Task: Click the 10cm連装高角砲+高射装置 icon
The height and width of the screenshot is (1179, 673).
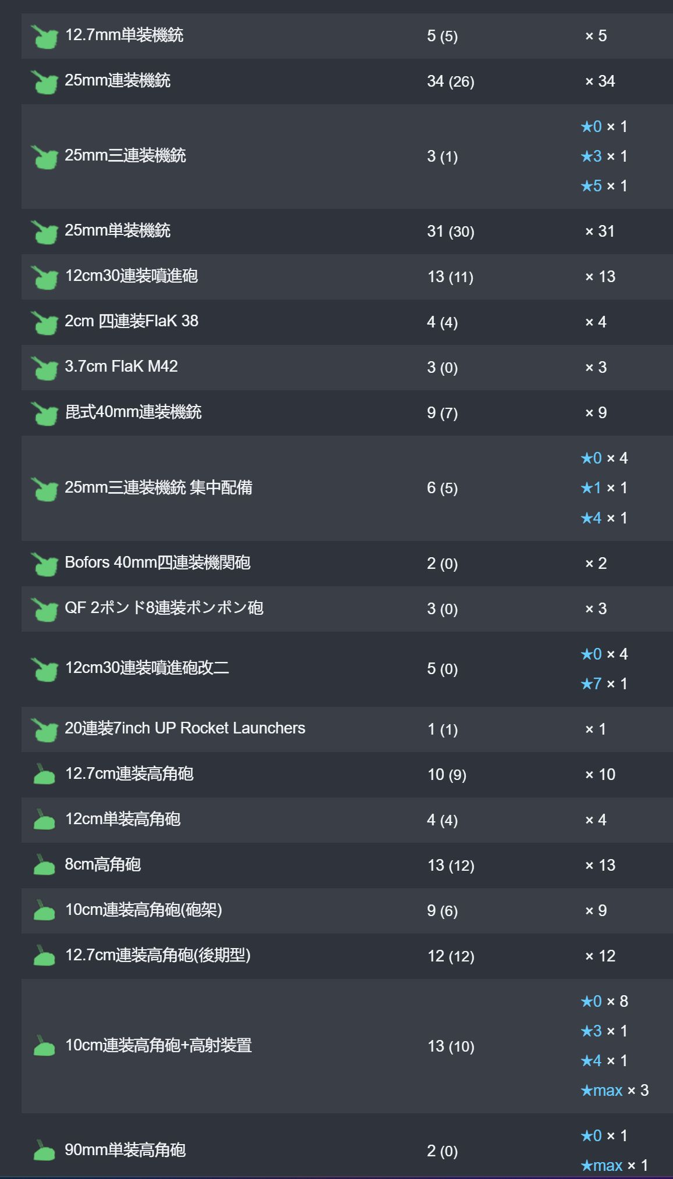Action: 44,1046
